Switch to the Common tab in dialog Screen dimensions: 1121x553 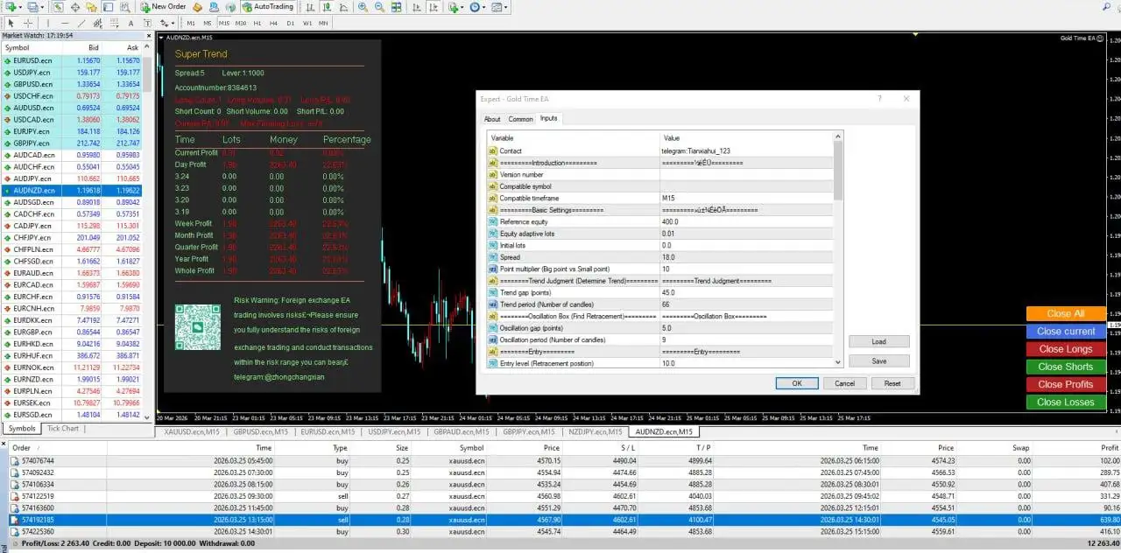[x=520, y=119]
